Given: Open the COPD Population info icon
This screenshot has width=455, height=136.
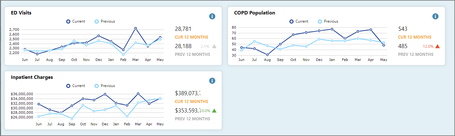Looking at the screenshot, I should click(435, 16).
